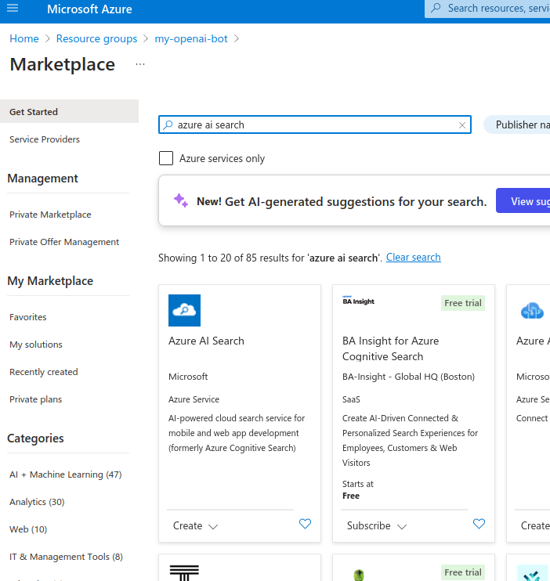The height and width of the screenshot is (581, 550).
Task: Click Microsoft publisher on Azure AI Search card
Action: (188, 377)
